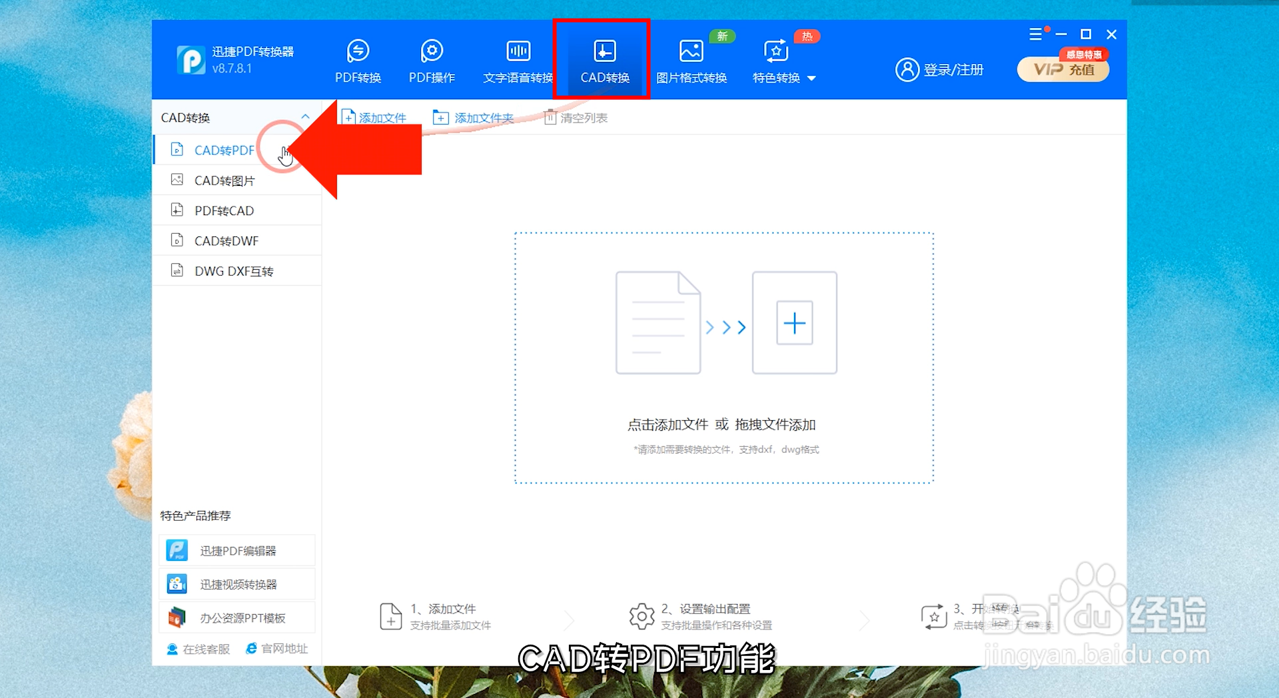Click the VIP 充值 button
Viewport: 1279px width, 698px height.
pyautogui.click(x=1063, y=69)
